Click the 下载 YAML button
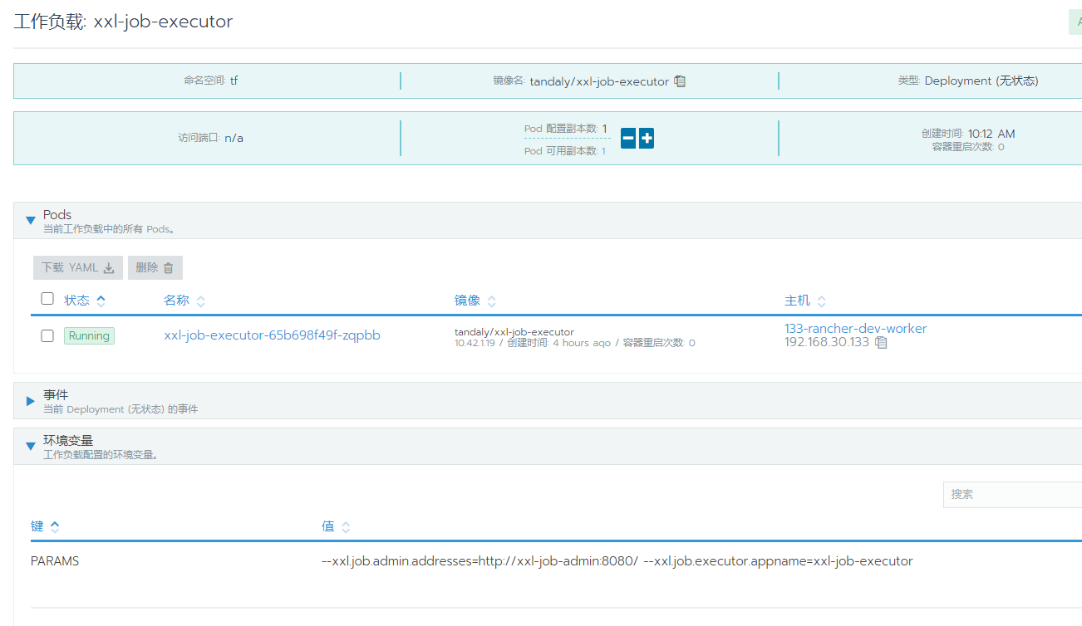This screenshot has height=626, width=1082. [78, 267]
